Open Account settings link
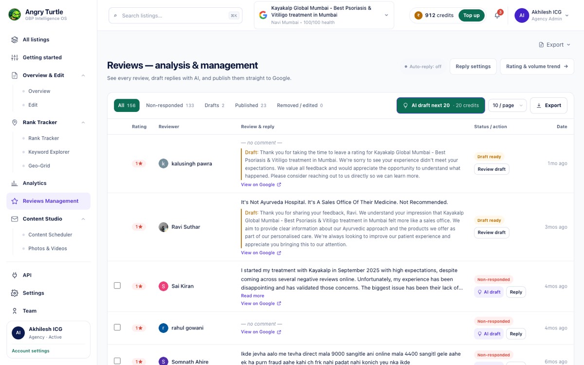Image resolution: width=584 pixels, height=365 pixels. click(x=31, y=351)
